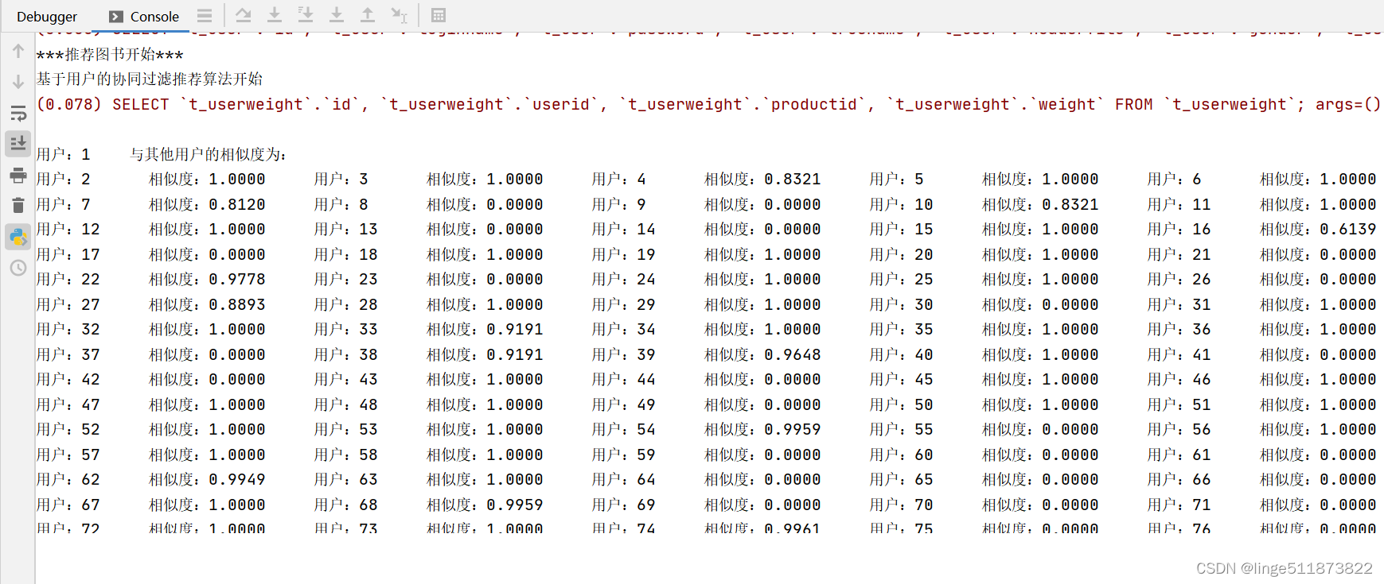Image resolution: width=1384 pixels, height=584 pixels.
Task: Click the '用户: 30' entry
Action: tap(901, 304)
